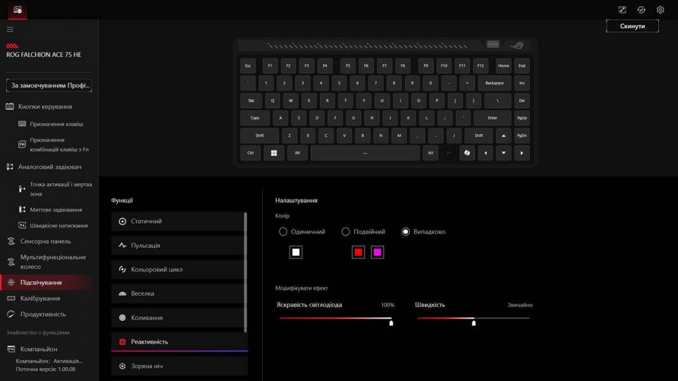
Task: Click the Зоряна ніч effect icon
Action: [123, 366]
